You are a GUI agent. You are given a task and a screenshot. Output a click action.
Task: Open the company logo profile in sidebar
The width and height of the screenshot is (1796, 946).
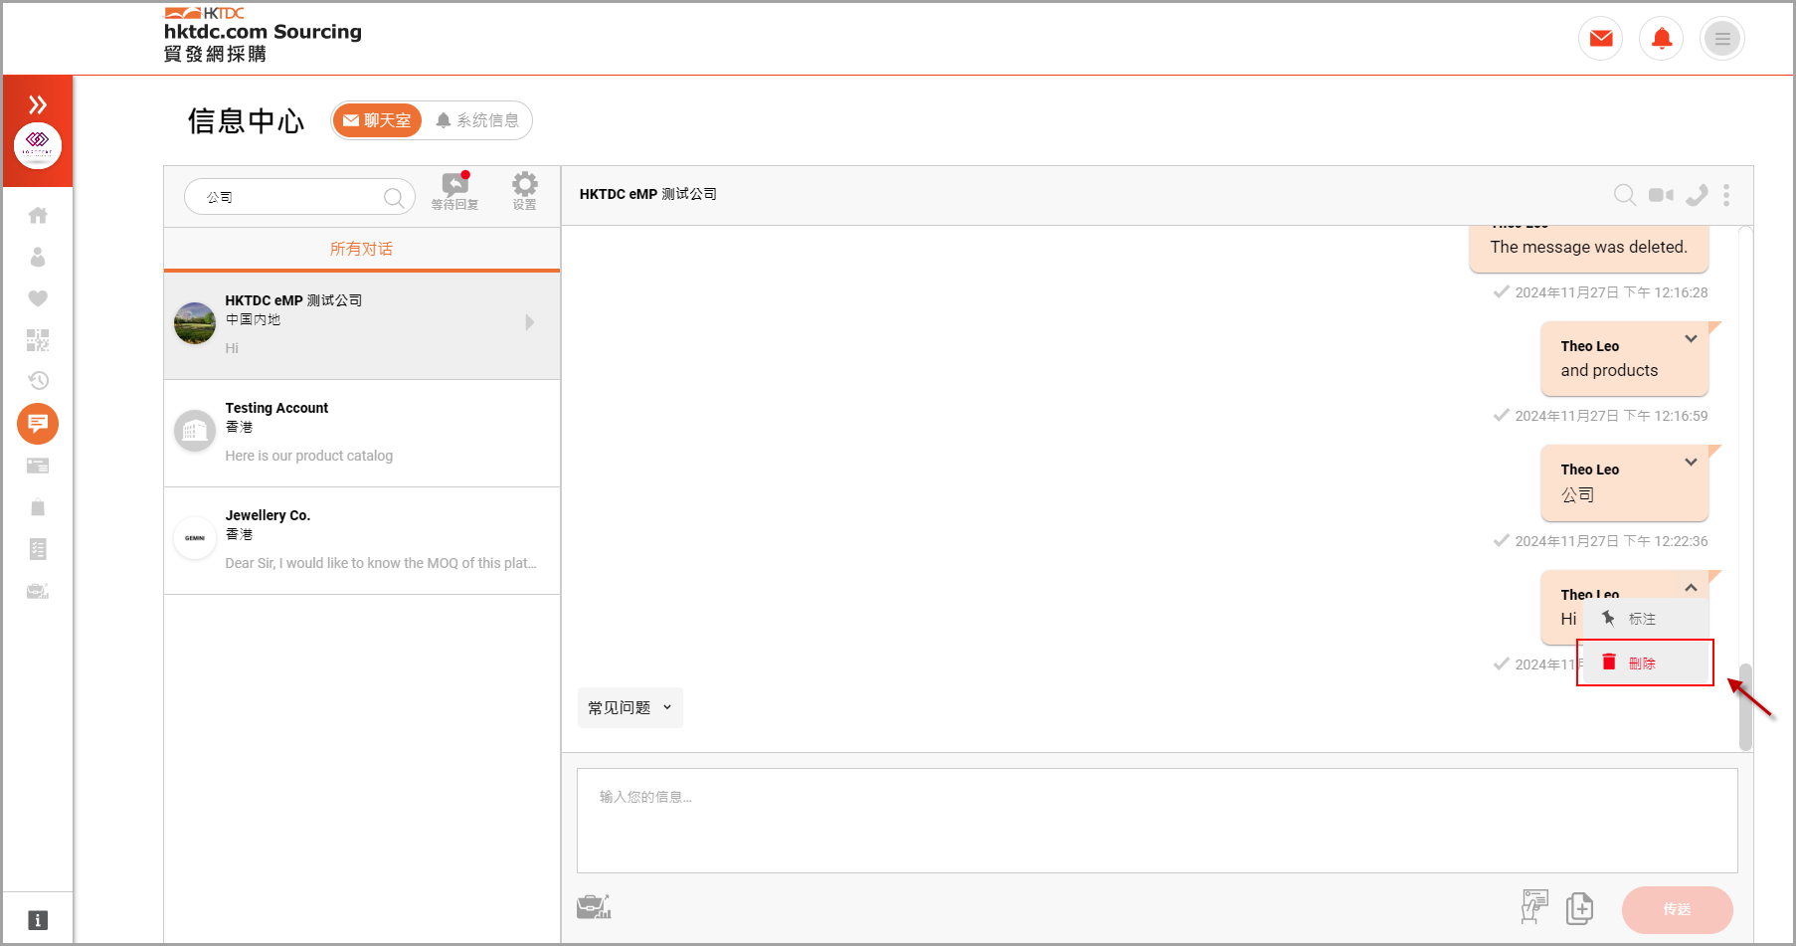click(38, 146)
